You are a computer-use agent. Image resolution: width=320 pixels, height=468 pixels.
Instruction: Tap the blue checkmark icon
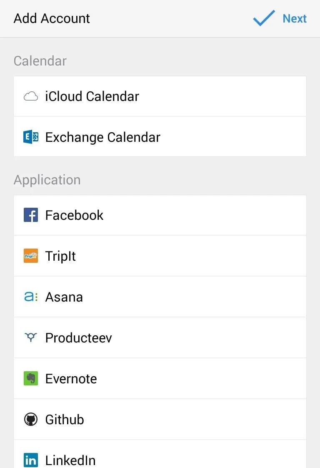(264, 18)
